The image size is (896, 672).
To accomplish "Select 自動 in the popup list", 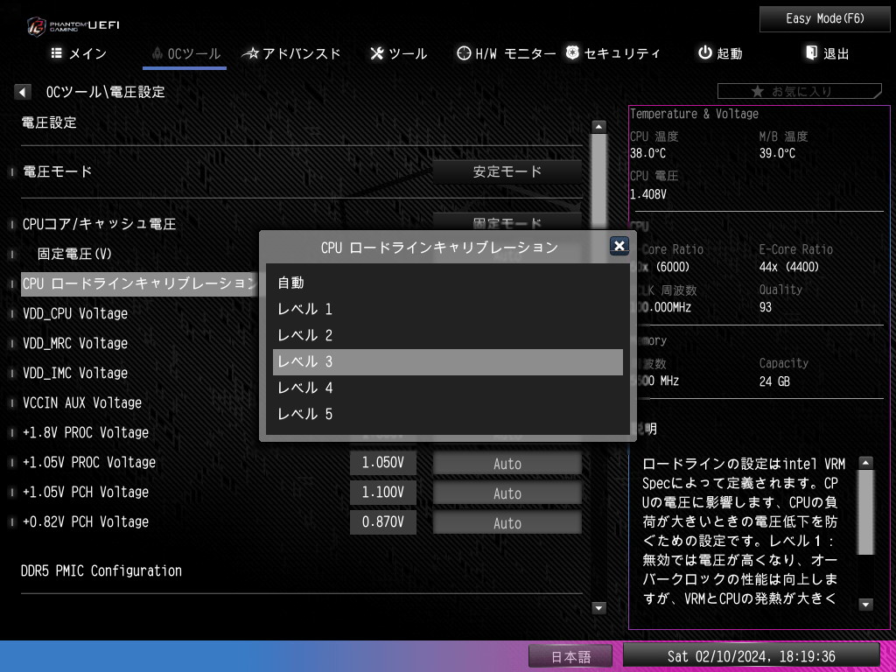I will coord(447,283).
